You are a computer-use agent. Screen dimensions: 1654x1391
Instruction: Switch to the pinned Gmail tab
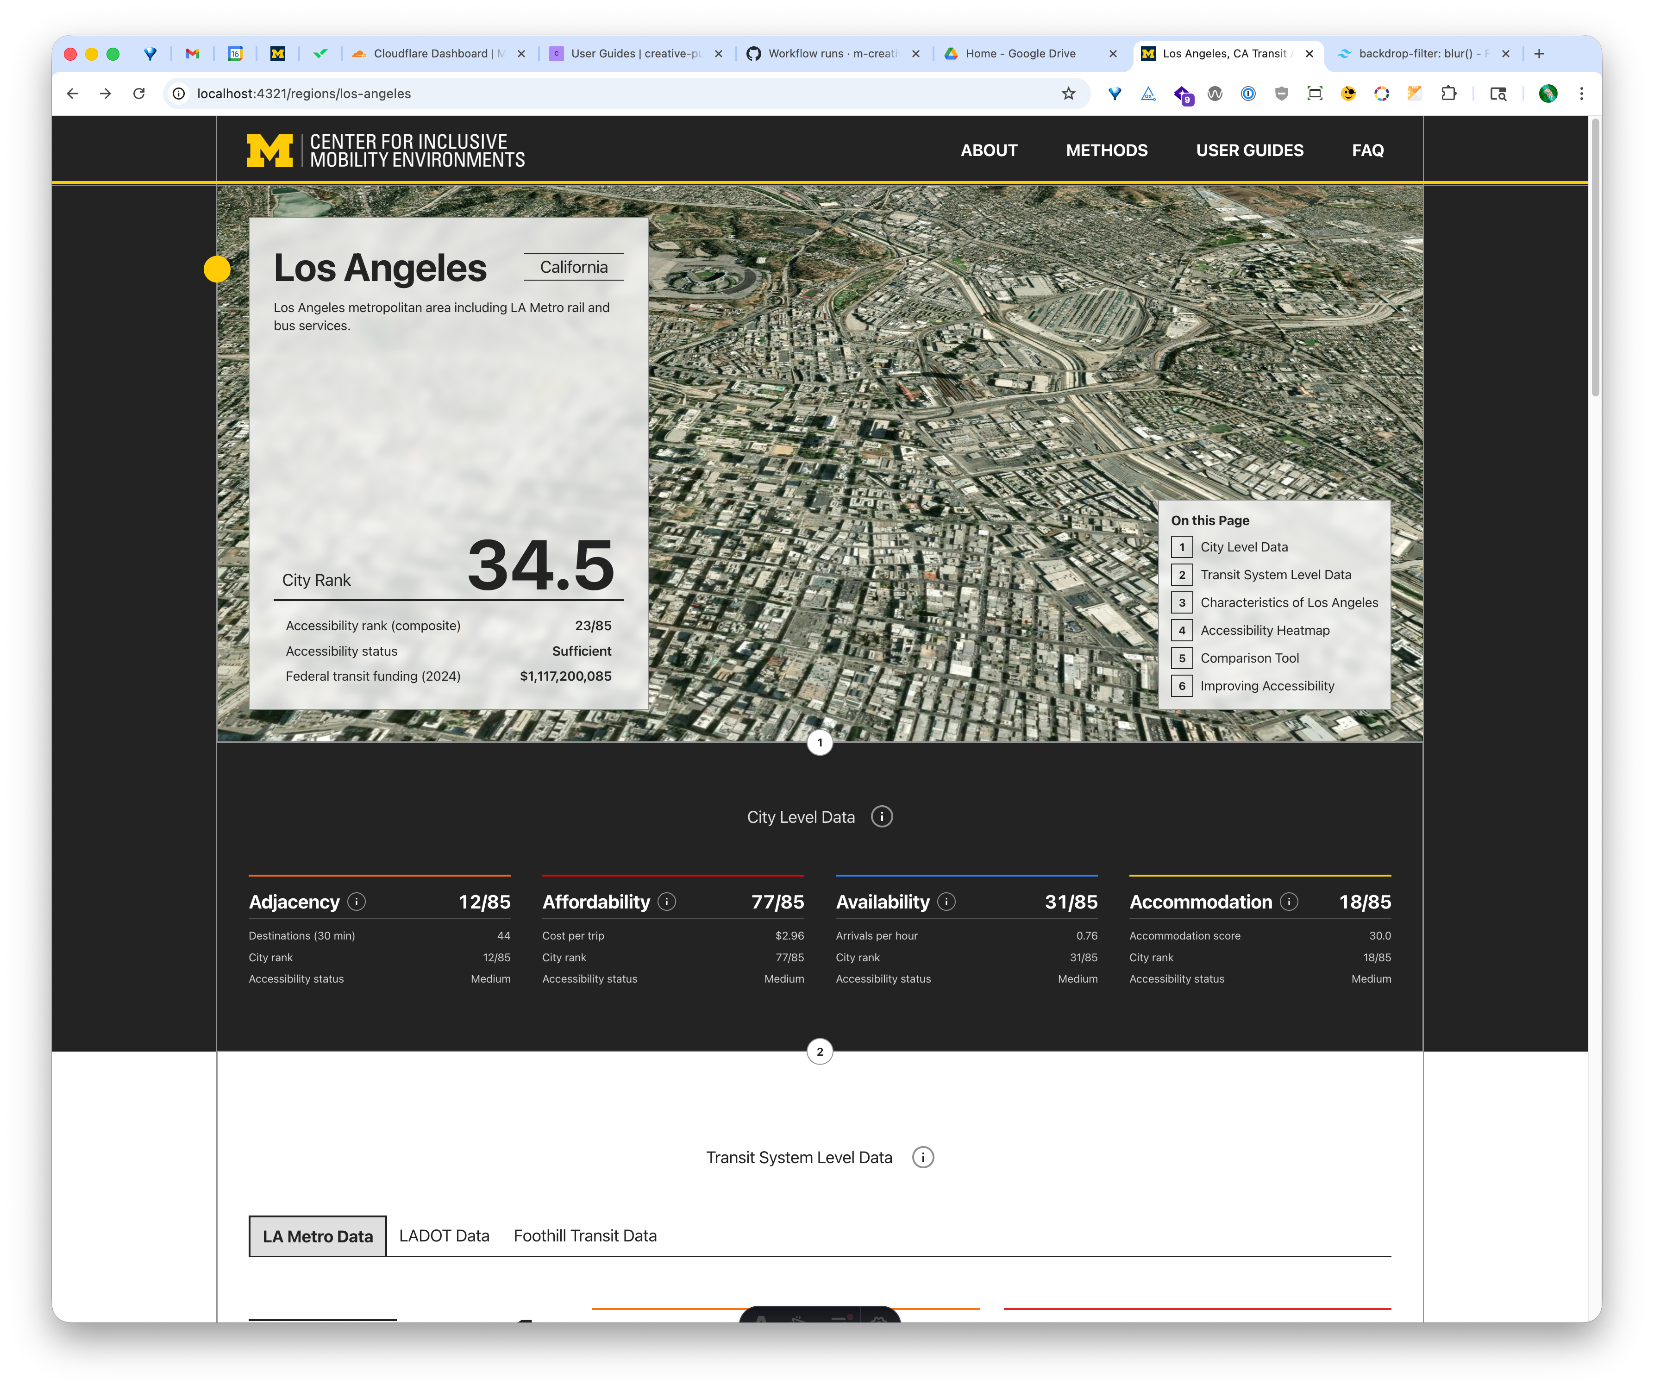(x=192, y=54)
